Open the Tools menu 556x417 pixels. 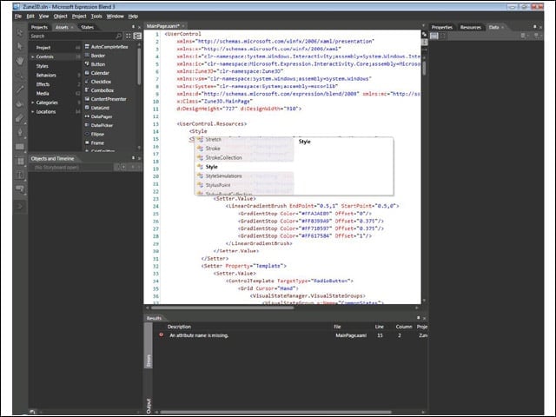[96, 17]
